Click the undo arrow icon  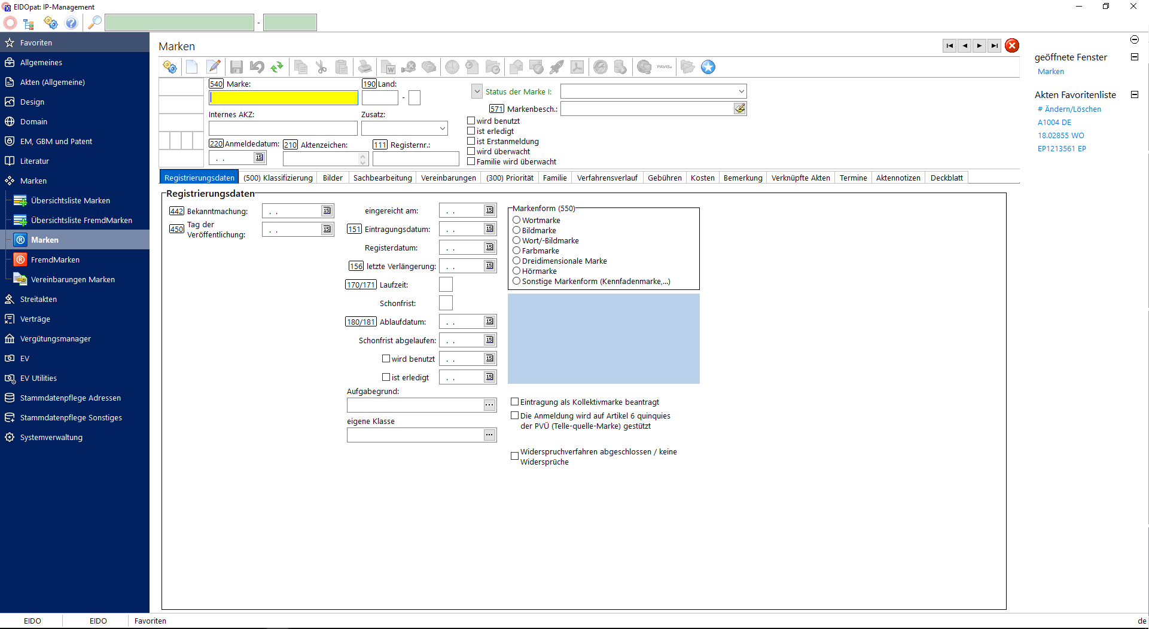(x=257, y=67)
